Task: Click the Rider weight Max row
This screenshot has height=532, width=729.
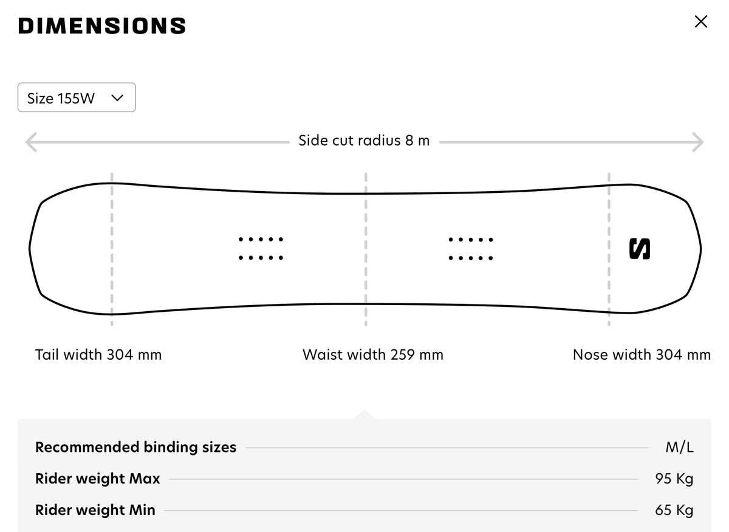Action: [x=364, y=479]
